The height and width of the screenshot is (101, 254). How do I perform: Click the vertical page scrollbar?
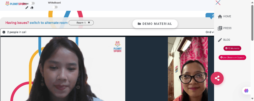point(252,22)
